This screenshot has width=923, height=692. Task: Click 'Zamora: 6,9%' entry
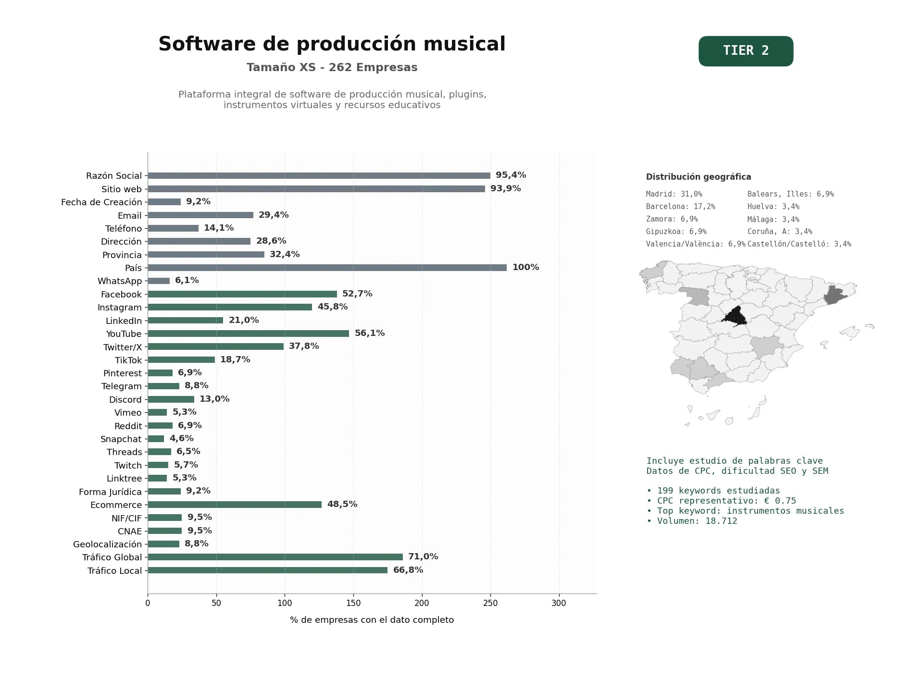672,219
